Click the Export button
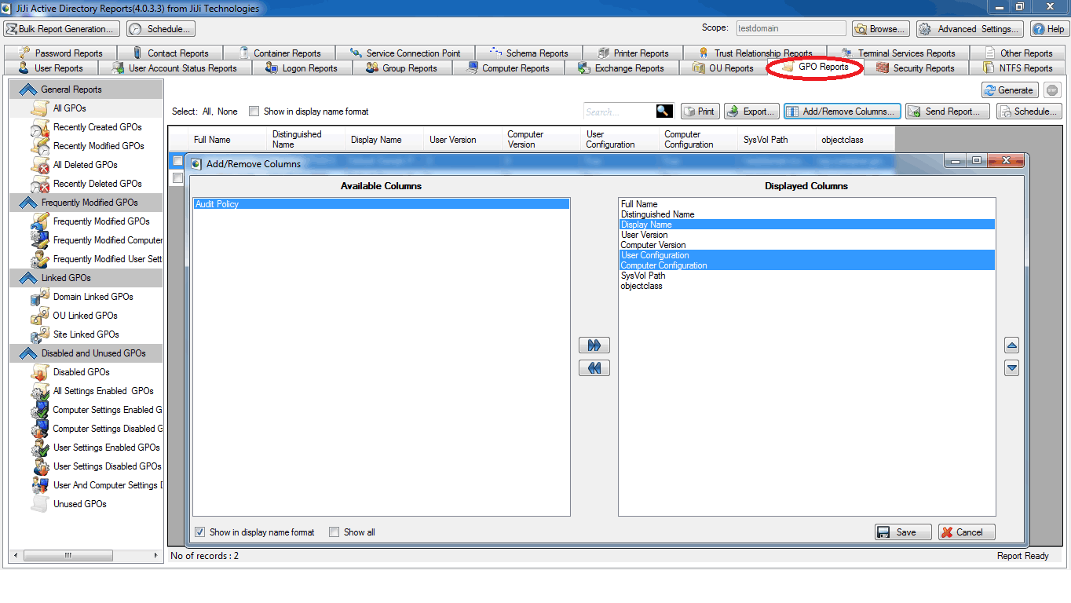 tap(751, 111)
